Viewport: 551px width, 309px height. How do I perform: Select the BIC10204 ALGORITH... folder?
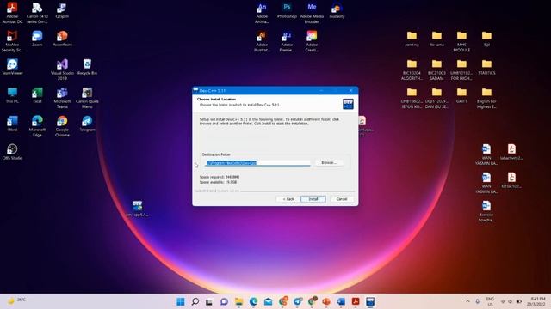click(412, 70)
